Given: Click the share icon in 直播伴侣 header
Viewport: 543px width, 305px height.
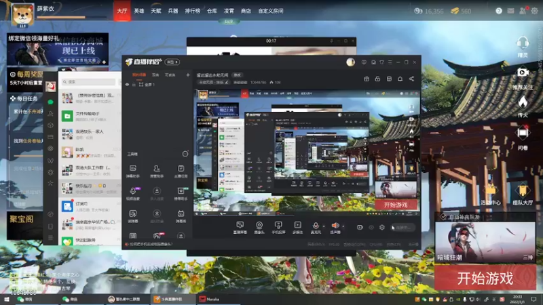Looking at the screenshot, I should [x=411, y=79].
